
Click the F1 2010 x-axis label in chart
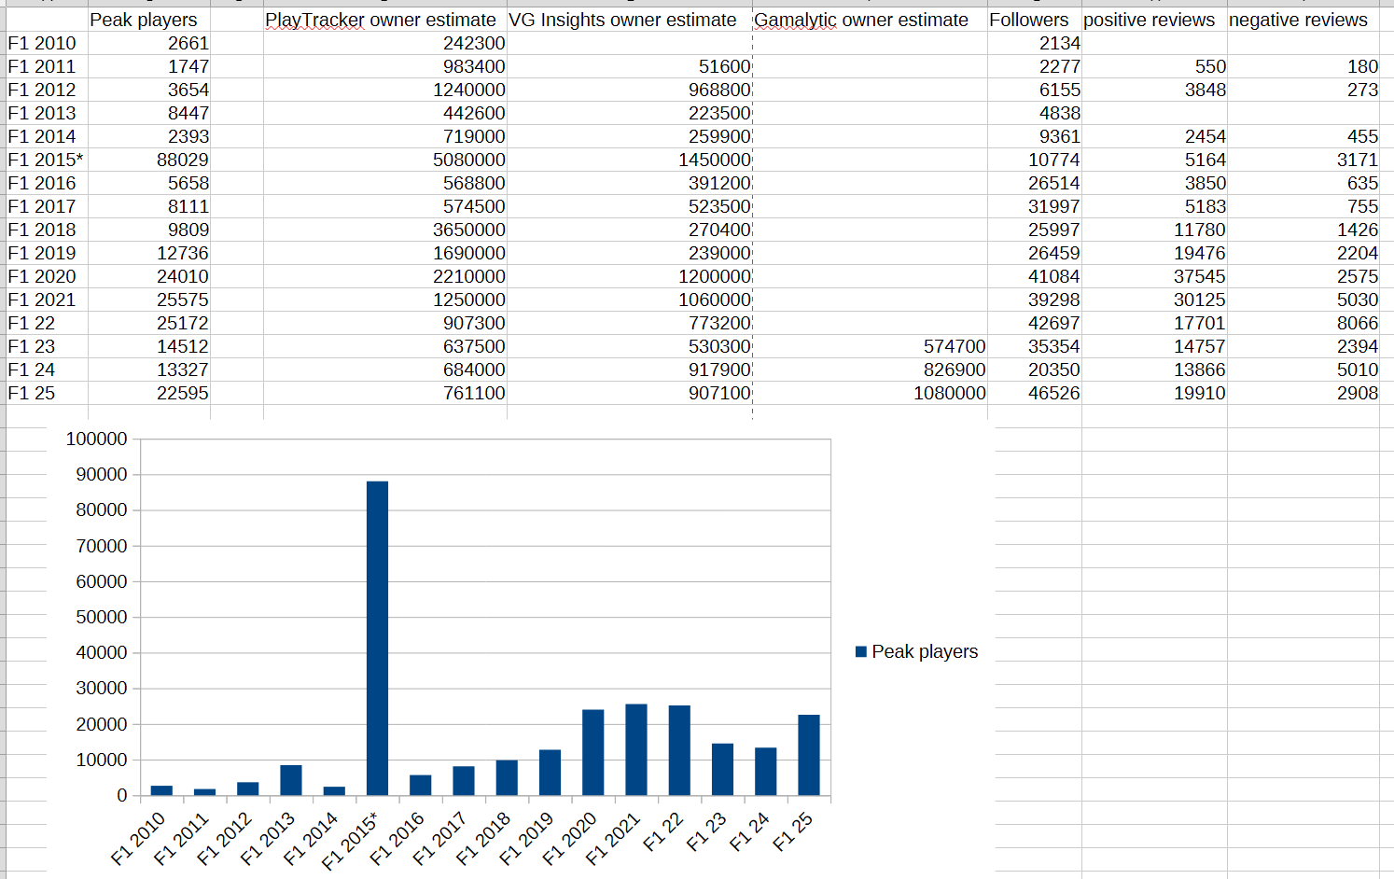coord(138,839)
